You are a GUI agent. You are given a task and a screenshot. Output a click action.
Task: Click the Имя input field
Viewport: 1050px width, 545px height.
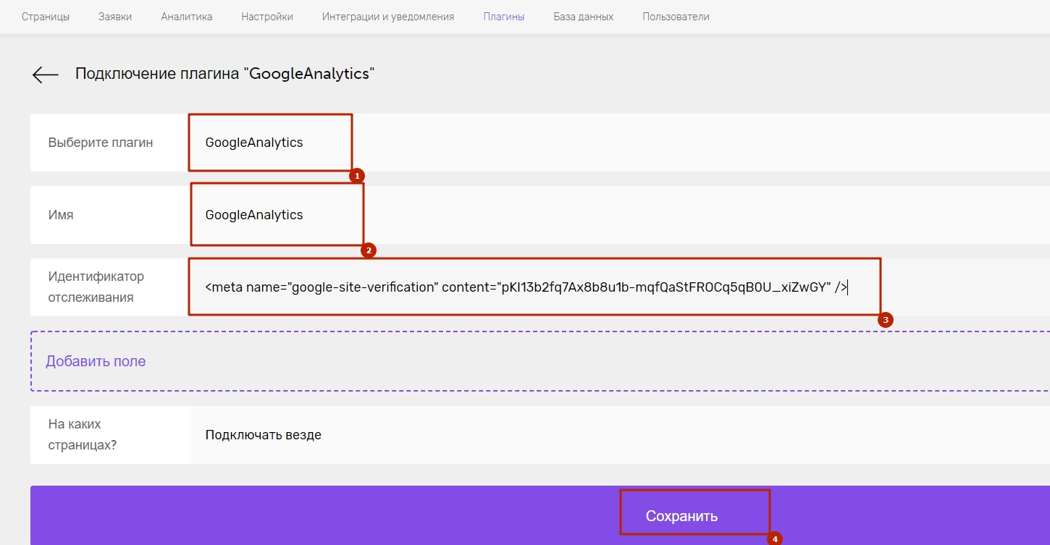pos(621,215)
